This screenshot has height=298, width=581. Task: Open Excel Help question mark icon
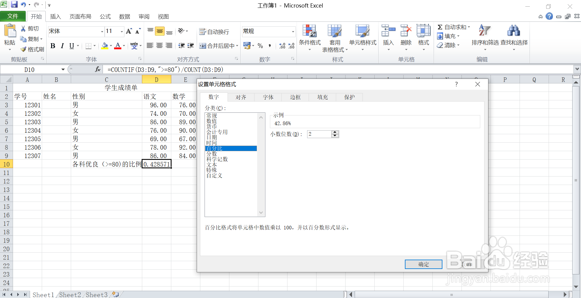pos(549,16)
